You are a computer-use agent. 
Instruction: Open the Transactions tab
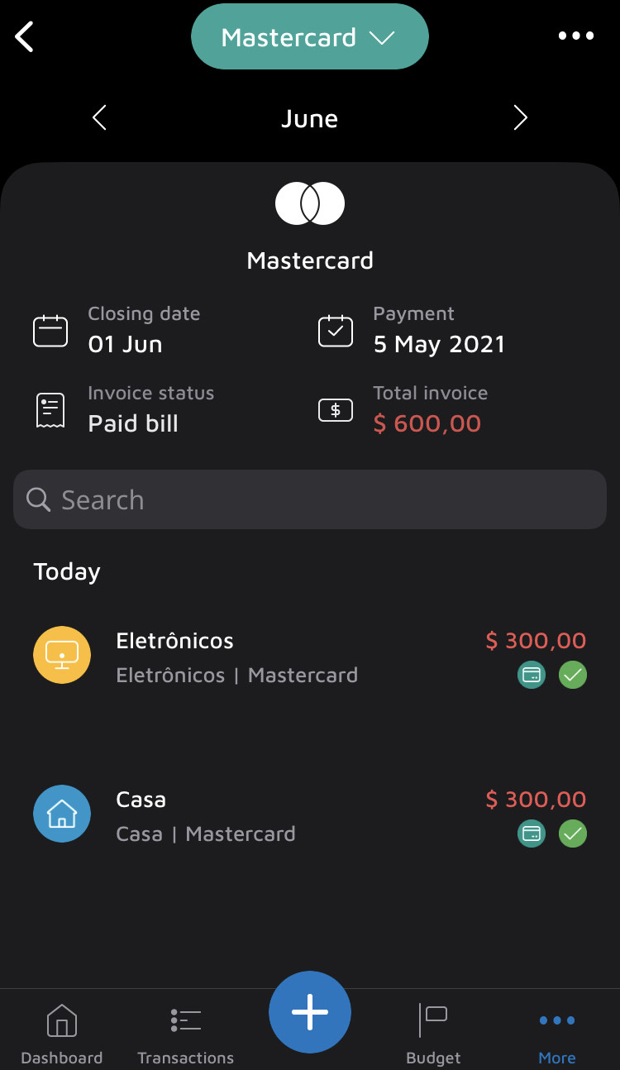(185, 1034)
